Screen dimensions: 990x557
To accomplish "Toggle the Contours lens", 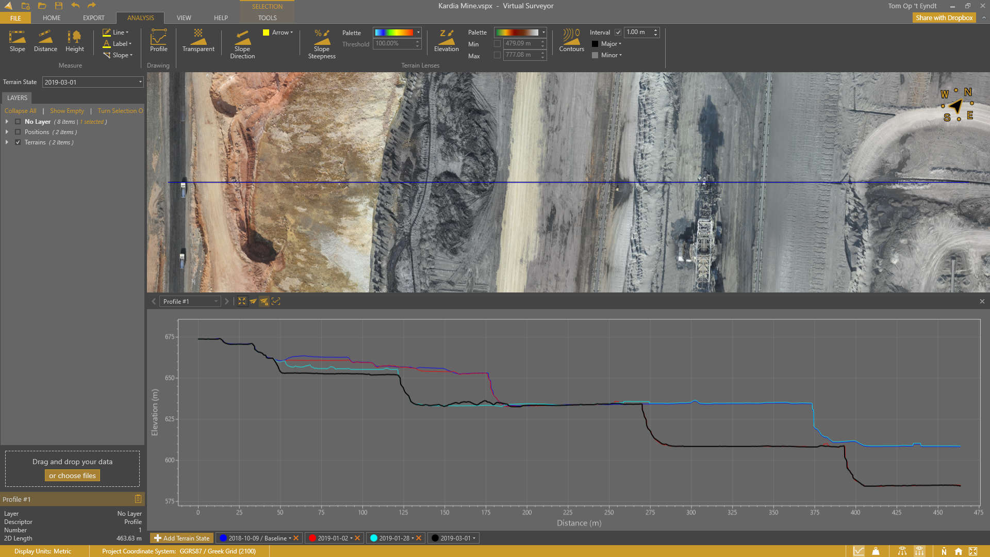I will (571, 41).
